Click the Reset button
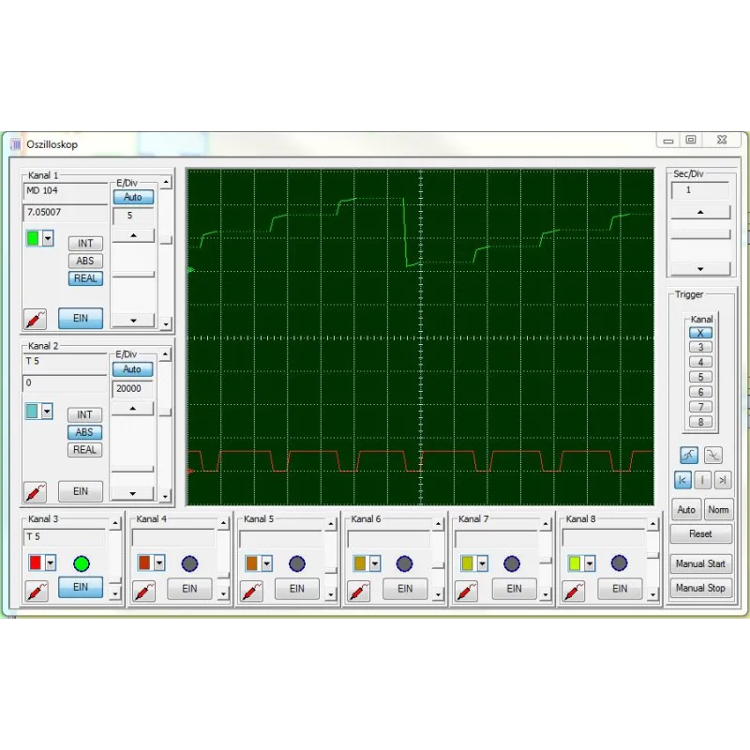The image size is (750, 750). pyautogui.click(x=700, y=534)
